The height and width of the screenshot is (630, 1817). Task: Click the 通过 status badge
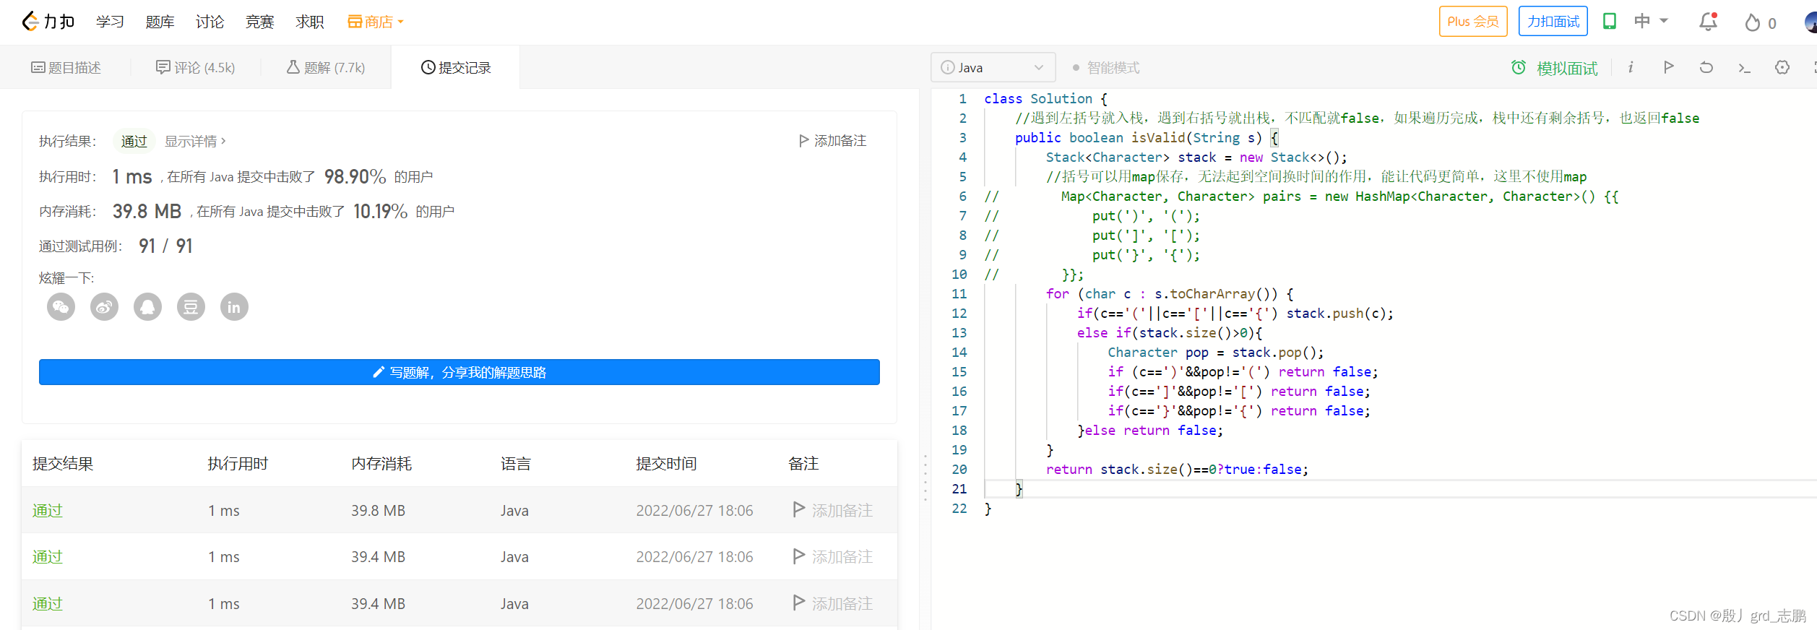click(134, 141)
